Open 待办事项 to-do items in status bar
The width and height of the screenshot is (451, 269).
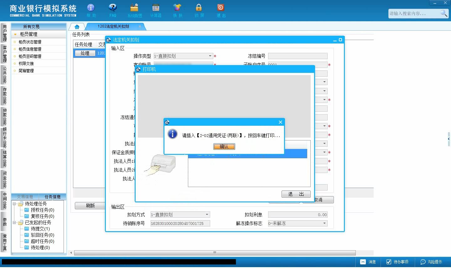pyautogui.click(x=397, y=262)
